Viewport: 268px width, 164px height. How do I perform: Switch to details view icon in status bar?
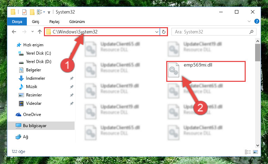(x=248, y=152)
